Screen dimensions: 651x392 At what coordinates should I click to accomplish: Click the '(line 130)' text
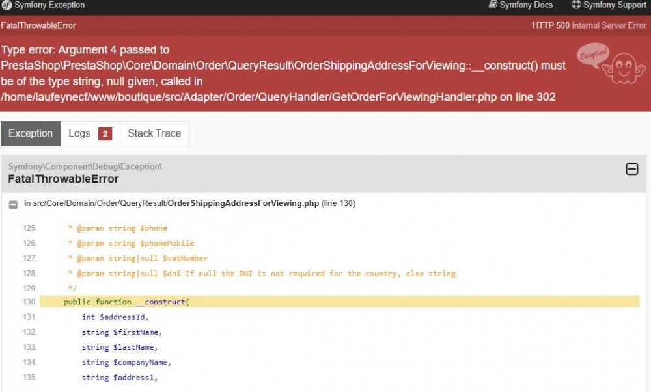[339, 203]
